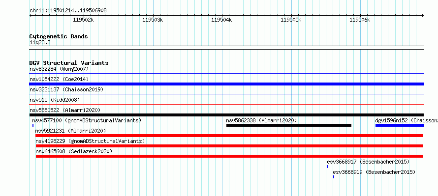Image resolution: width=438 pixels, height=196 pixels.
Task: Open the dgv1596n152 variant label
Action: pyautogui.click(x=407, y=120)
